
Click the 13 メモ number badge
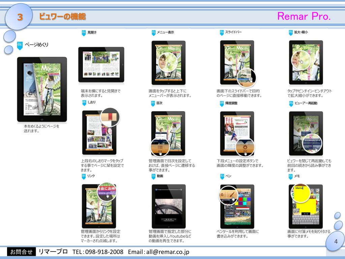(x=291, y=176)
